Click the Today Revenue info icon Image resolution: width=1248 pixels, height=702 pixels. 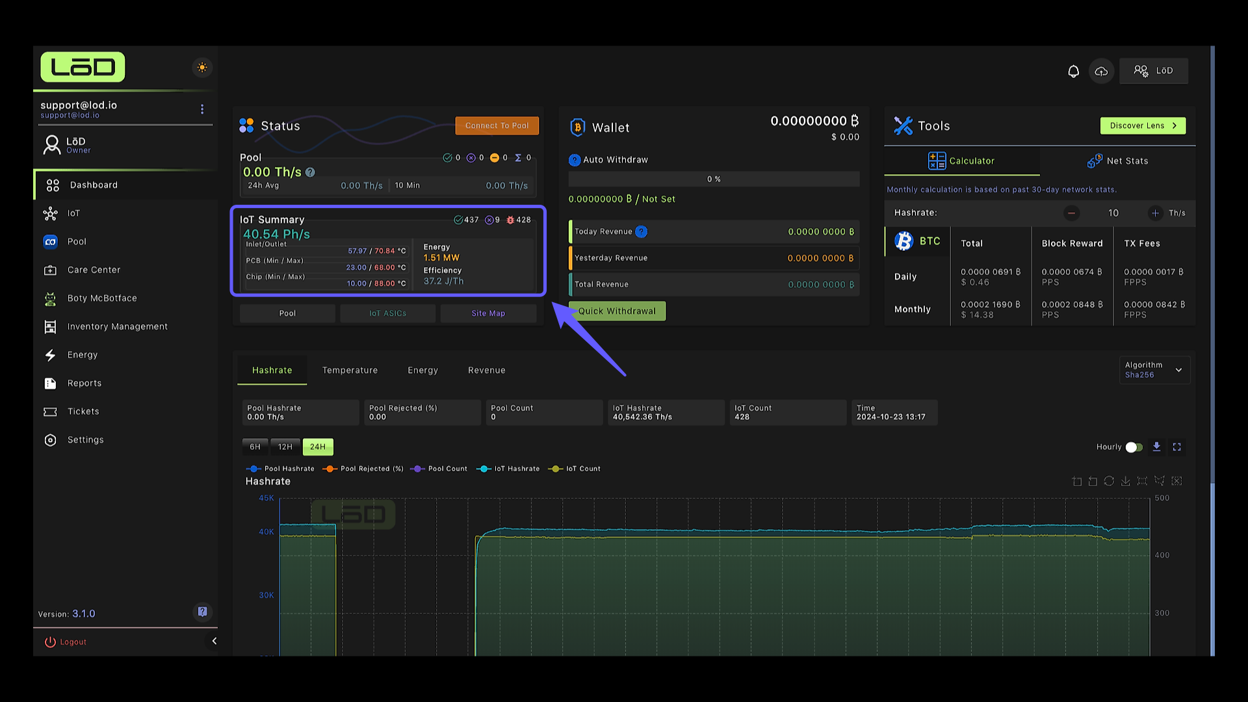[x=641, y=231]
